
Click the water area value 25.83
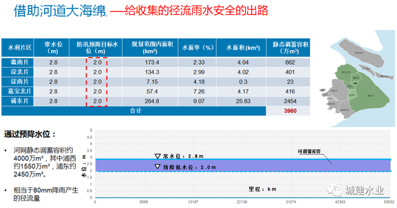pos(243,101)
